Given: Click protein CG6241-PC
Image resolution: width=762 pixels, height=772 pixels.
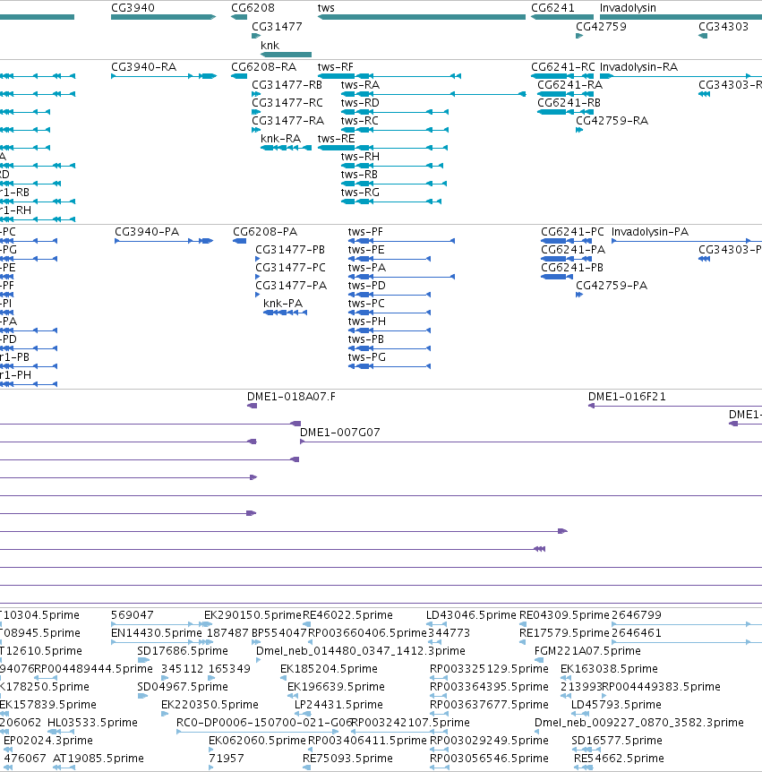Looking at the screenshot, I should tap(572, 232).
